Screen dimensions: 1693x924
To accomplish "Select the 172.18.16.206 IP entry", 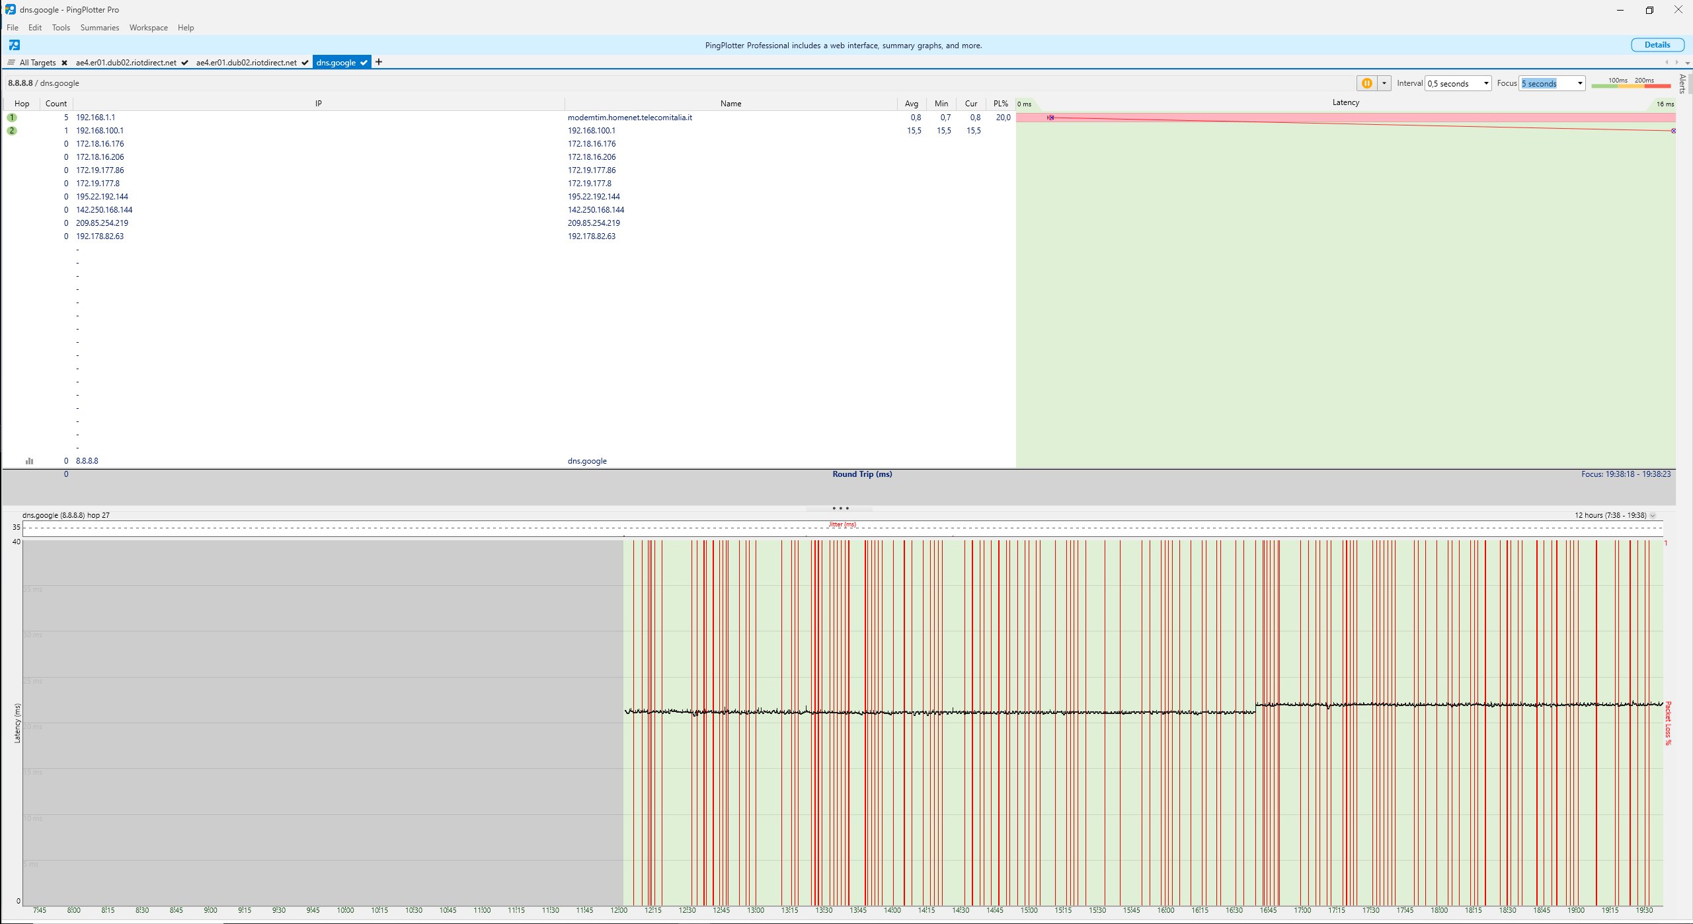I will tap(100, 157).
